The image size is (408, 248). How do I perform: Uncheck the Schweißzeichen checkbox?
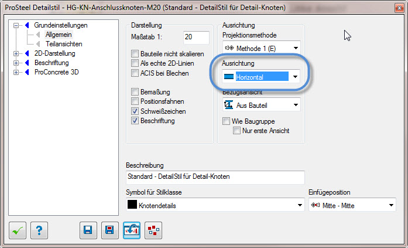(135, 111)
